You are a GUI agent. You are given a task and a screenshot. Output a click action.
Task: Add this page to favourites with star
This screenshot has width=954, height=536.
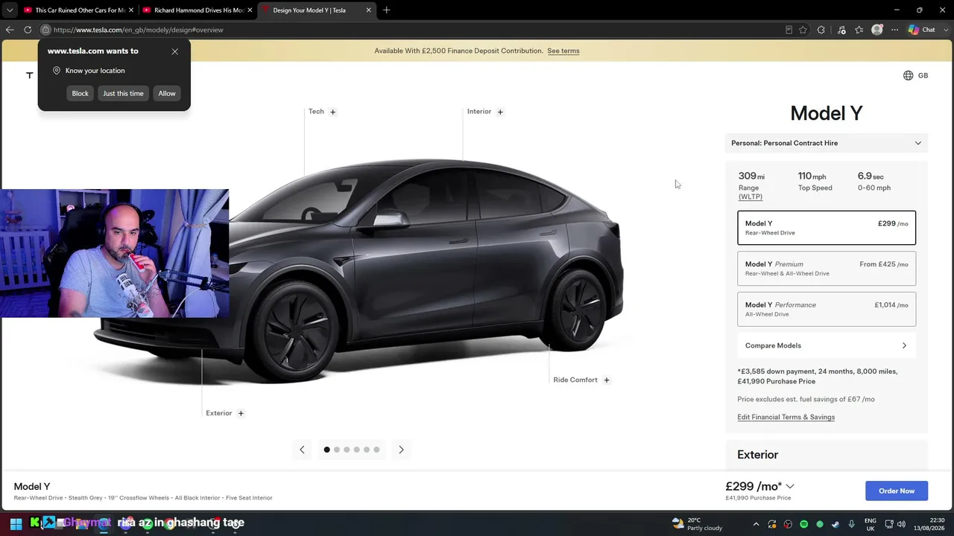803,30
